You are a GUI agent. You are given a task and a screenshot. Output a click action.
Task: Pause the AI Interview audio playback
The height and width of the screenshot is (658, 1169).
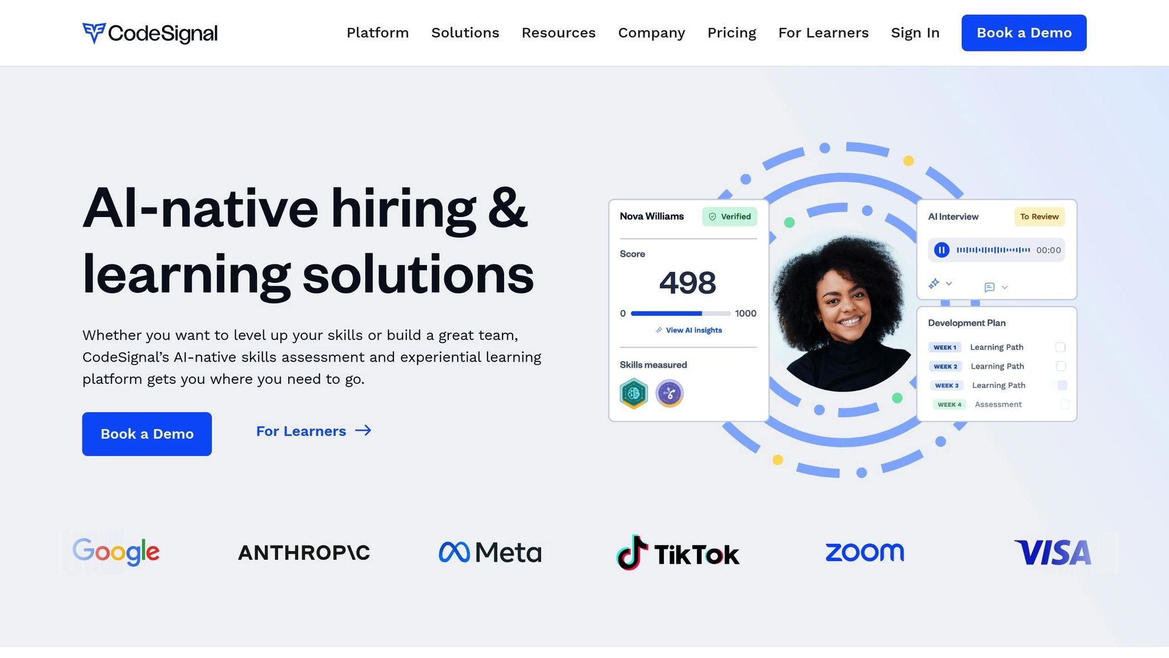(x=941, y=250)
